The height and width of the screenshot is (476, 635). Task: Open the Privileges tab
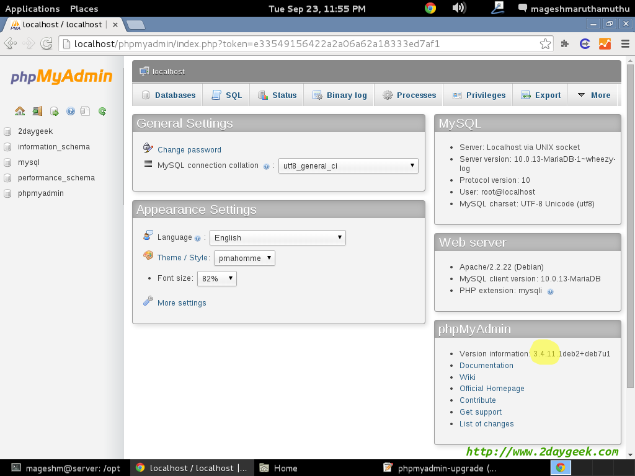[x=479, y=95]
